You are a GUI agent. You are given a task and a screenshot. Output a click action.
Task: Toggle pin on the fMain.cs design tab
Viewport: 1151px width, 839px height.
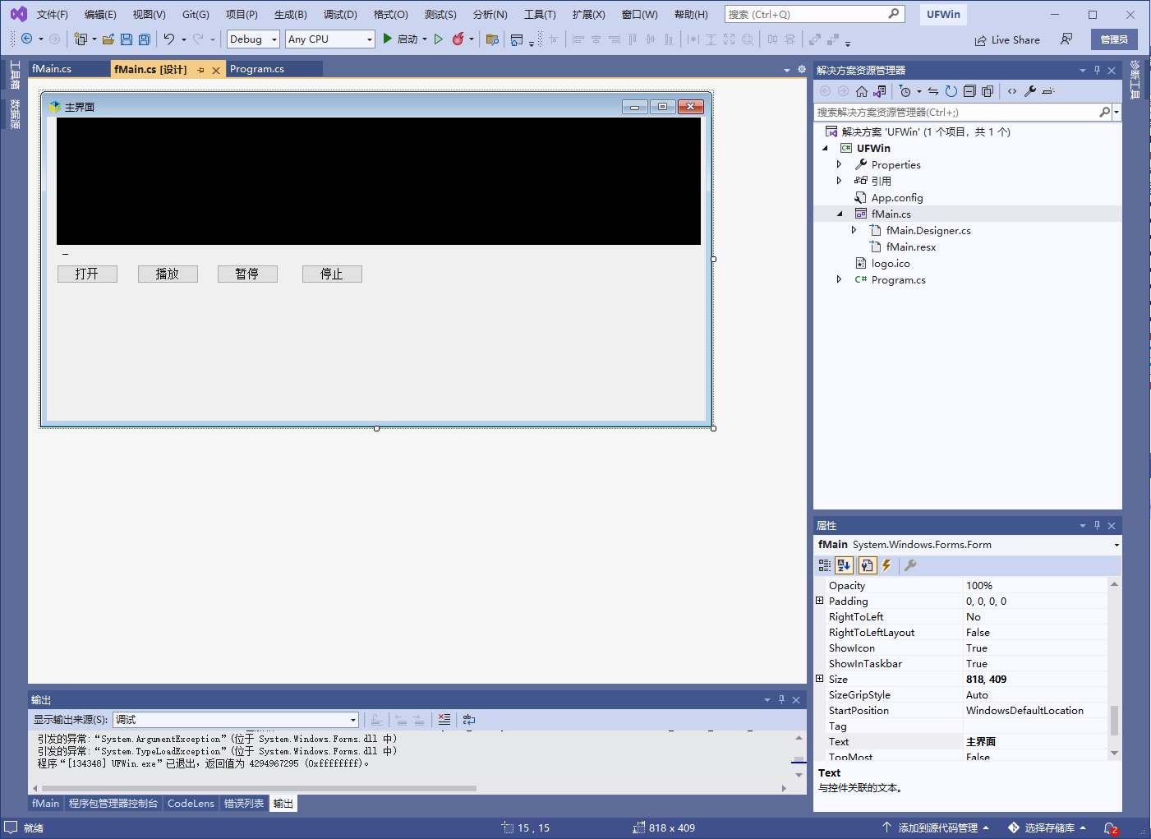200,70
